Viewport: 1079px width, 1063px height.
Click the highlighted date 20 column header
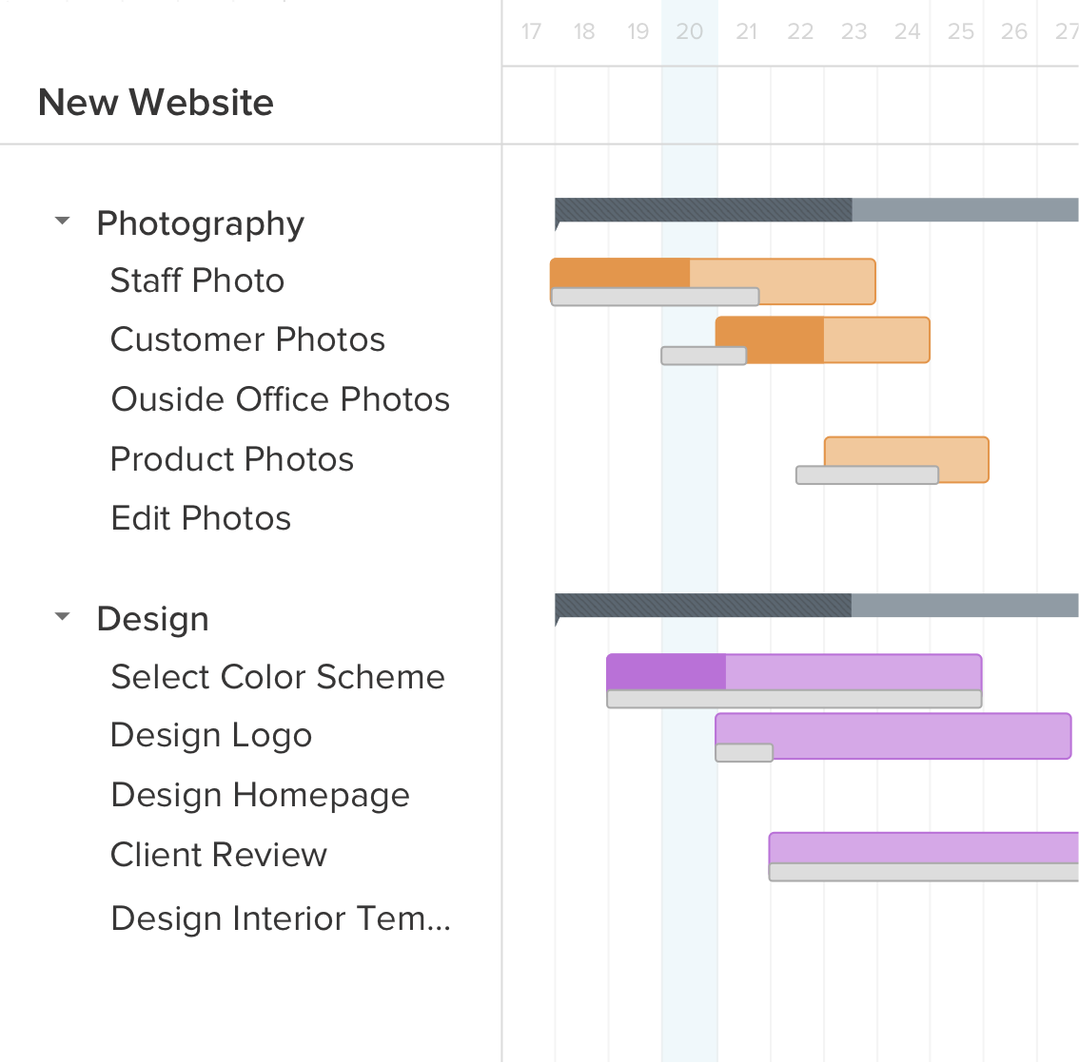(x=690, y=31)
